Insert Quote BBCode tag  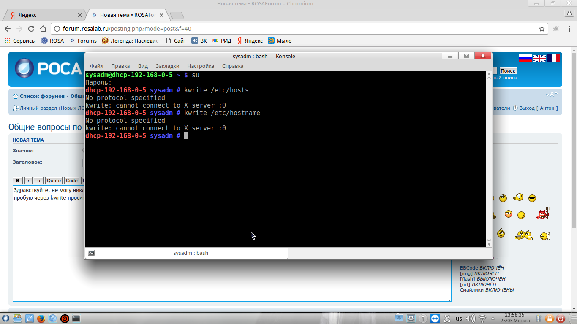pos(54,181)
